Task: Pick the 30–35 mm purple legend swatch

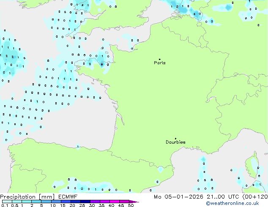Action: tap(95, 202)
